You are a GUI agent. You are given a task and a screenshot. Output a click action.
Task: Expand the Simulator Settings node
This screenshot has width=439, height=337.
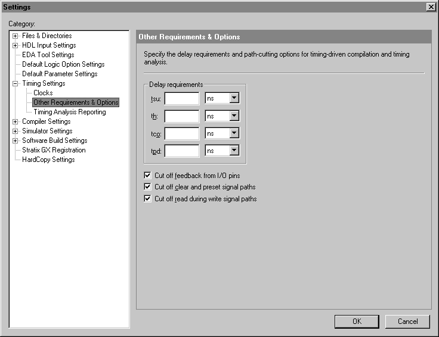click(16, 131)
